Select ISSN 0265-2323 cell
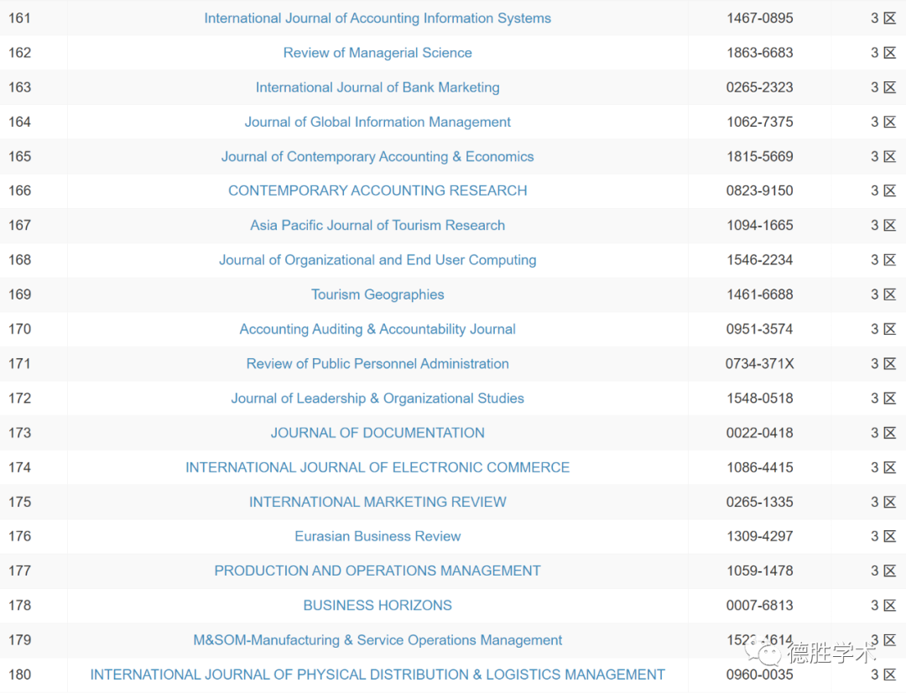The width and height of the screenshot is (906, 693). [x=759, y=87]
